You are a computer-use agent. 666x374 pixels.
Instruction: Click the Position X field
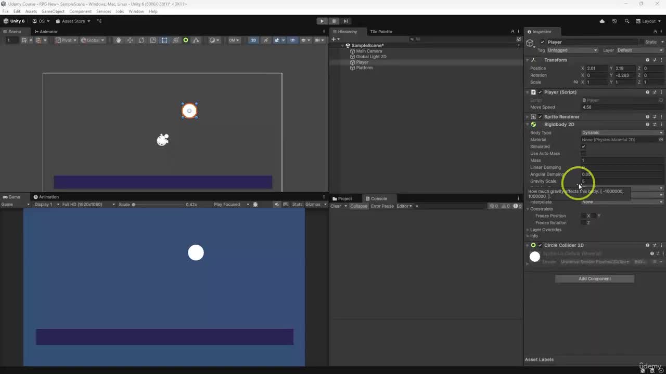[x=597, y=69]
